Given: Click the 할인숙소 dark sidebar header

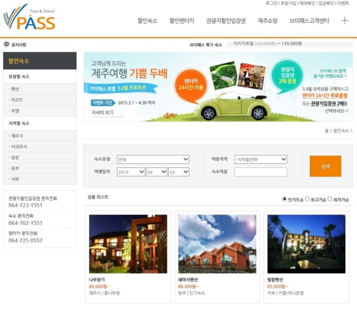Looking at the screenshot, I should click(40, 61).
